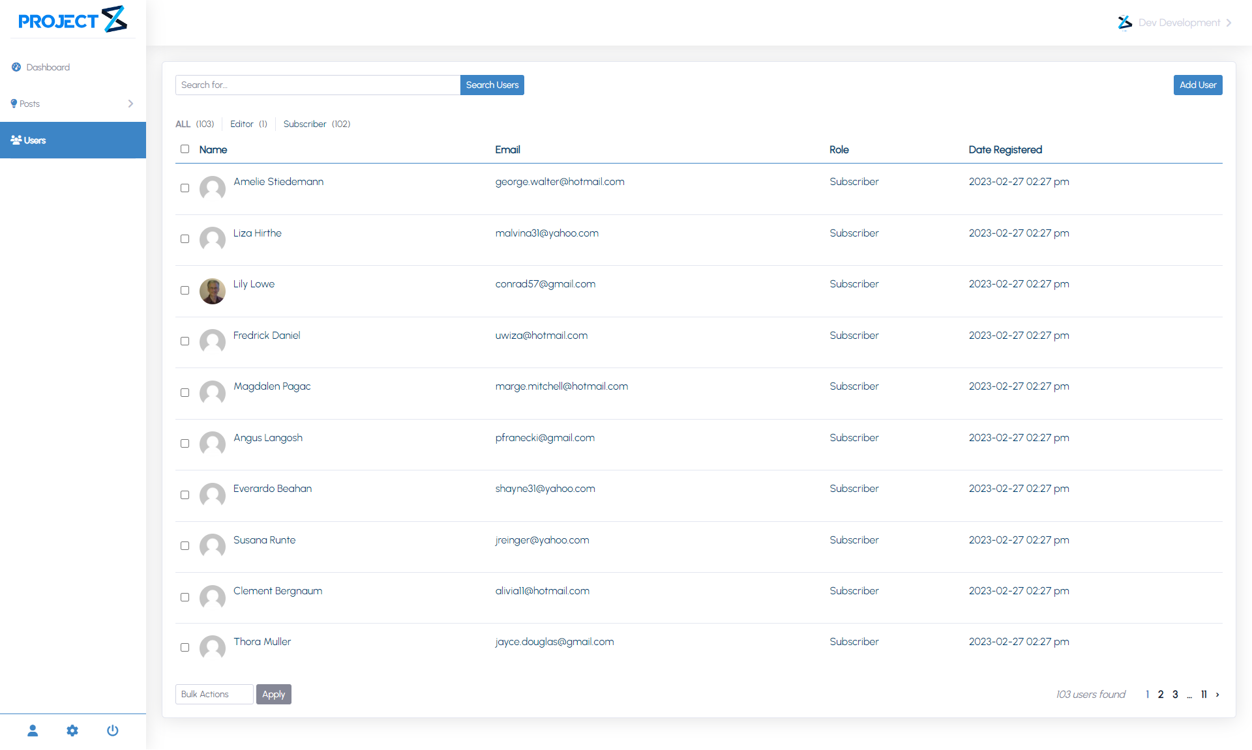Click Susana Runte's avatar icon
1252x750 pixels.
(x=213, y=546)
